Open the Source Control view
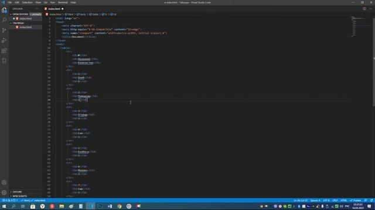Image resolution: width=375 pixels, height=210 pixels. (4, 30)
